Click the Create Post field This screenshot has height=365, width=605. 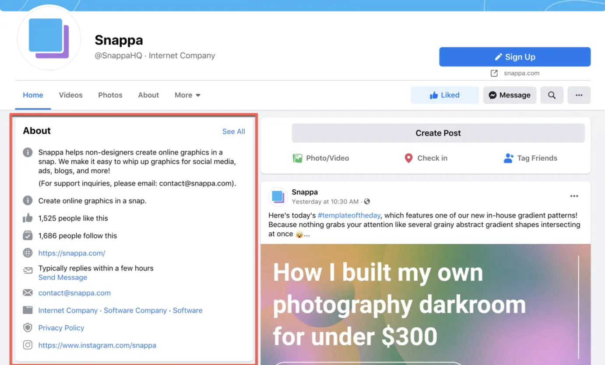point(438,133)
